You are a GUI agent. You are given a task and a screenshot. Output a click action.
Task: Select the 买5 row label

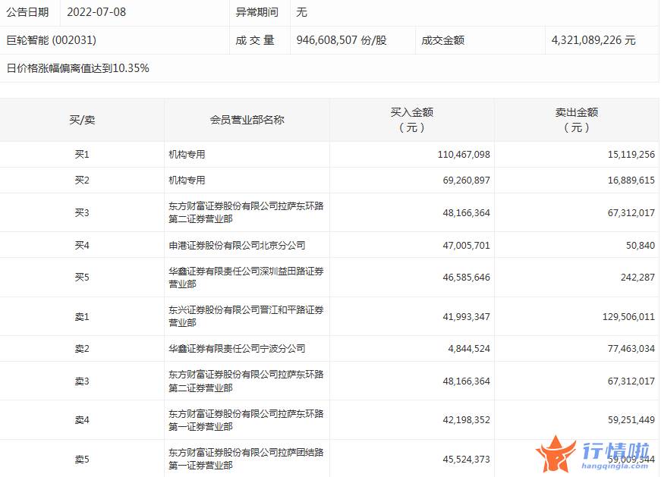(82, 278)
